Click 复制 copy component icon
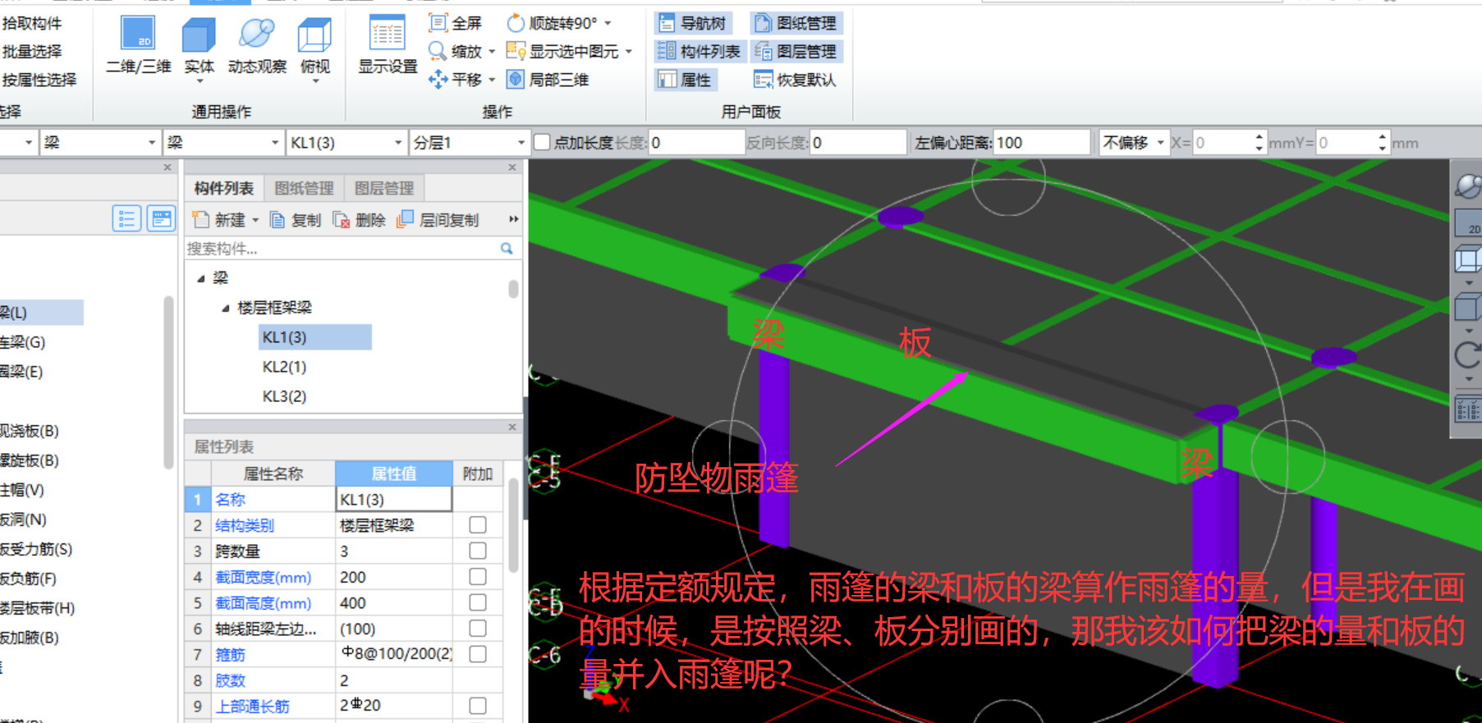The image size is (1482, 723). tap(278, 220)
